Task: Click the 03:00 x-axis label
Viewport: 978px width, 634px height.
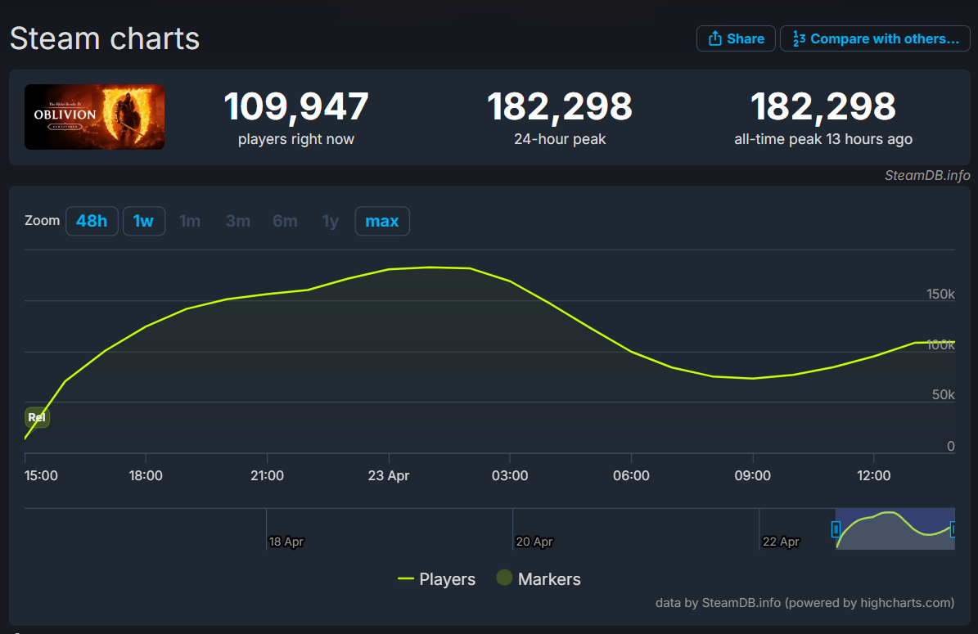Action: point(510,475)
